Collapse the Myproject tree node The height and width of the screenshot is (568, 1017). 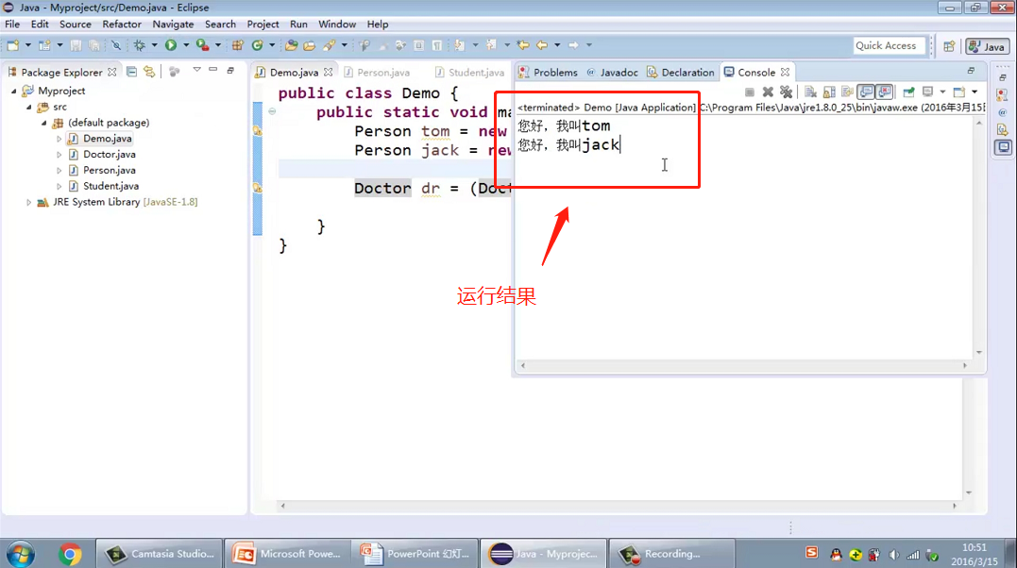point(13,91)
